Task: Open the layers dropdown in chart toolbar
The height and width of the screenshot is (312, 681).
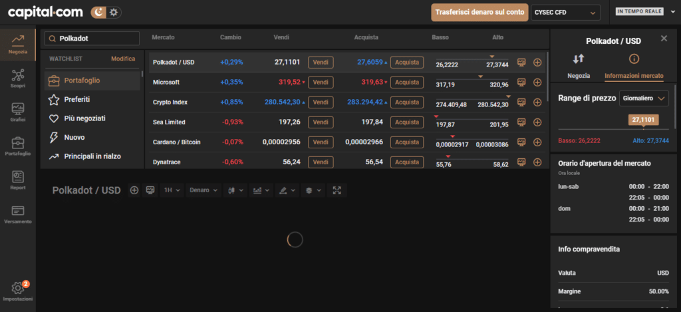Action: click(313, 190)
